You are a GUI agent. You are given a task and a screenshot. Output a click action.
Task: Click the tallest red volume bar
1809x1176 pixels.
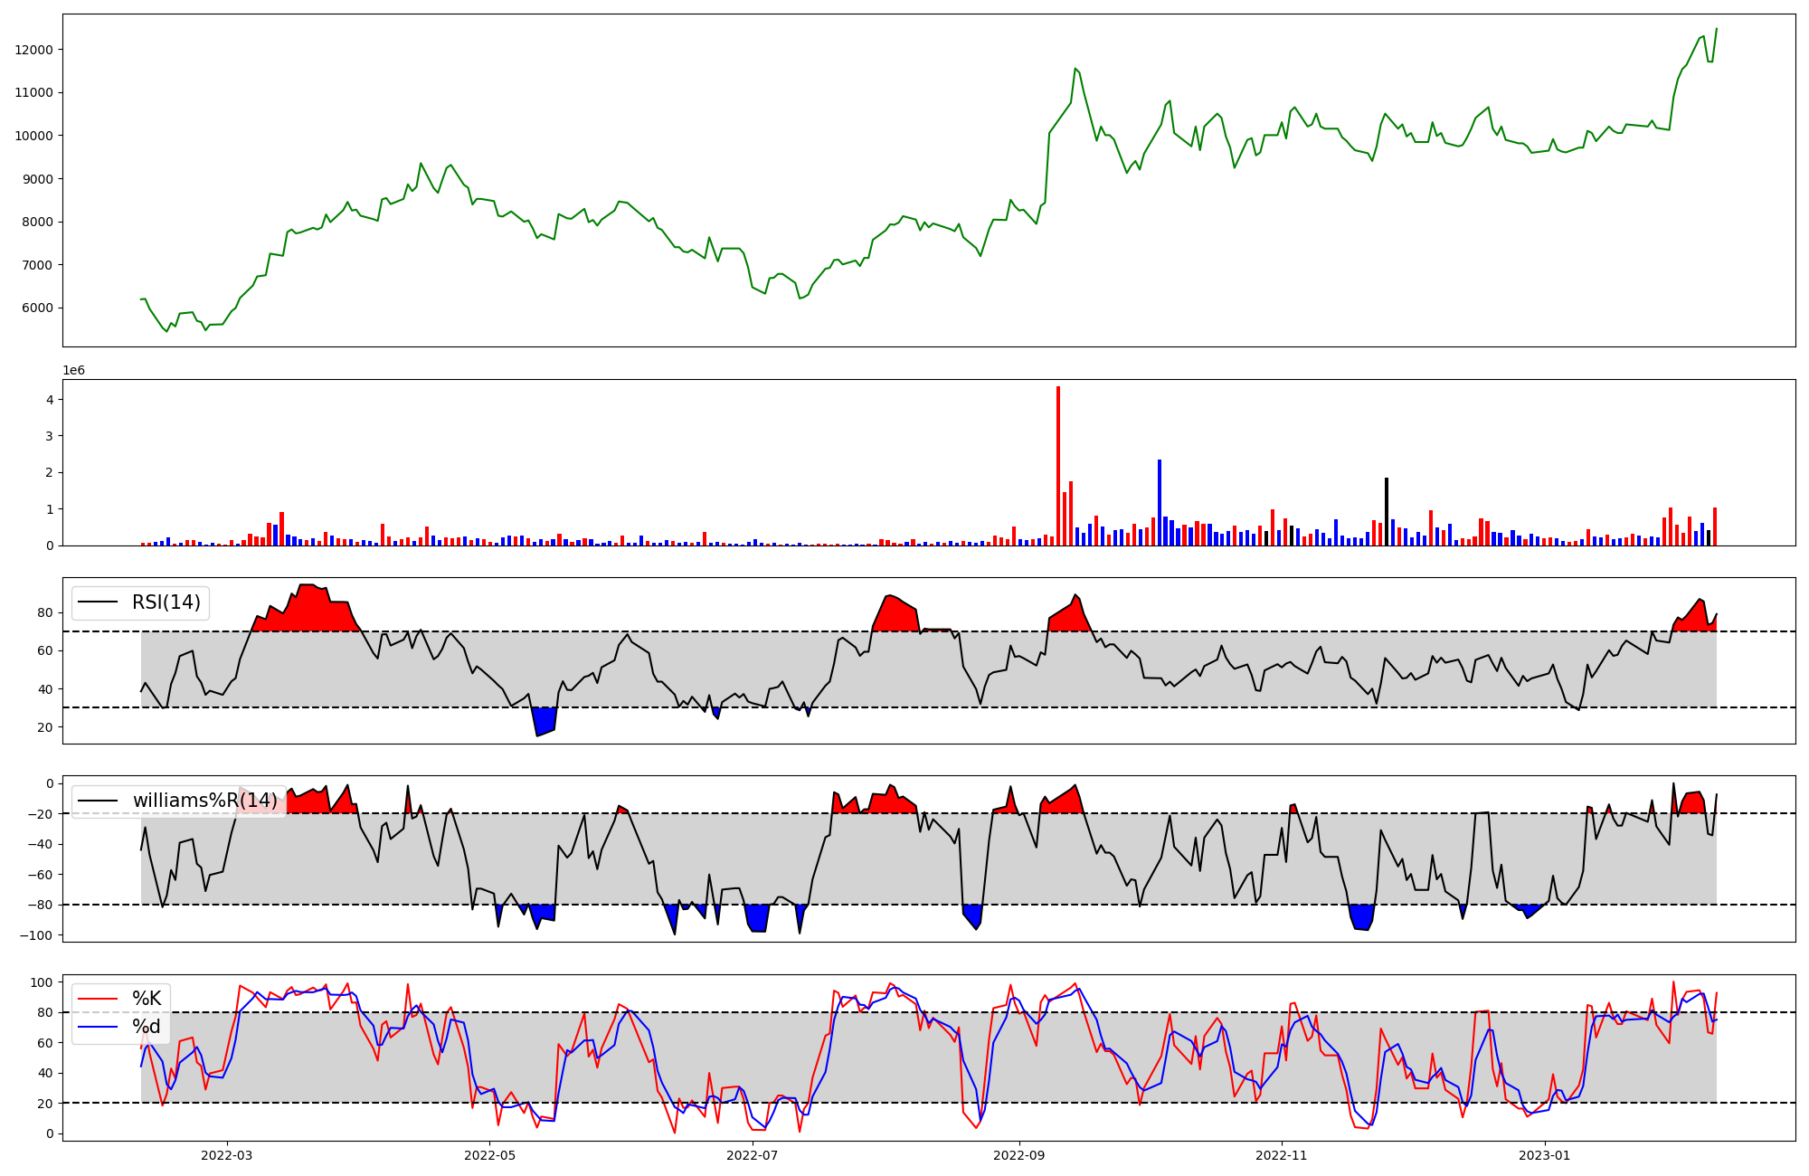[1058, 466]
